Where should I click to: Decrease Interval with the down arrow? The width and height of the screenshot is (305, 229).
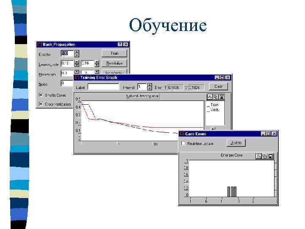150,88
